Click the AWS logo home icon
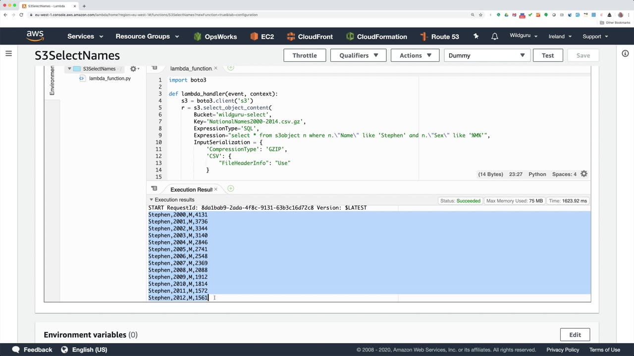This screenshot has width=634, height=356. click(x=35, y=36)
